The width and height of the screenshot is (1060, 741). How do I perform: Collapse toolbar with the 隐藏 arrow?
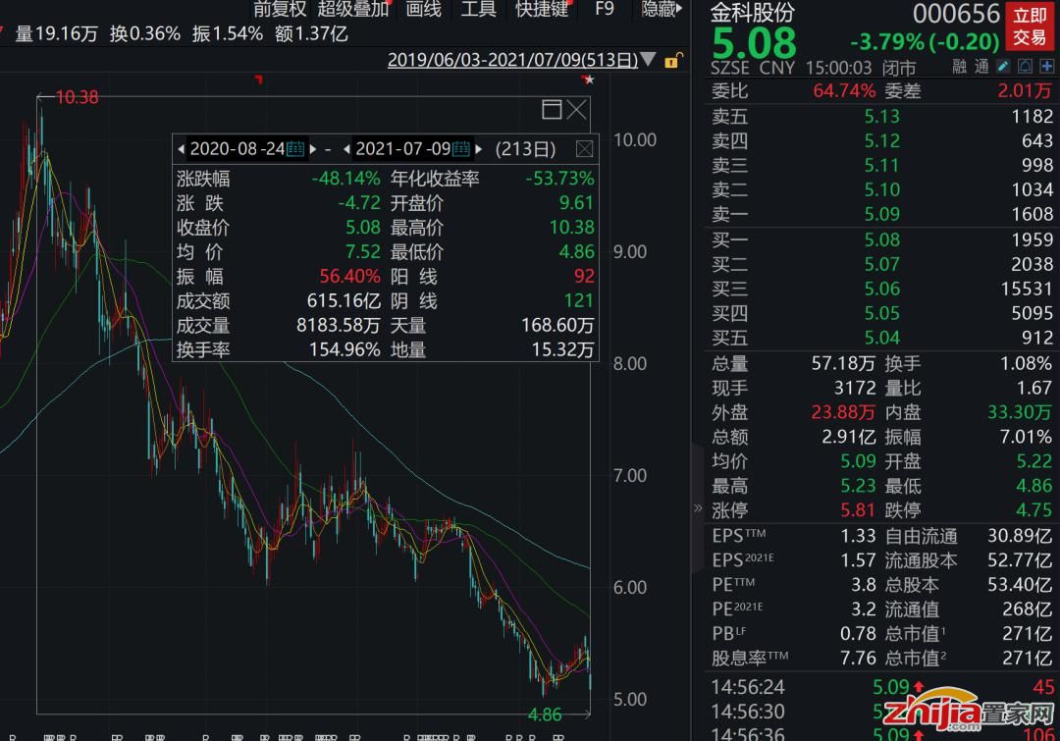(662, 9)
